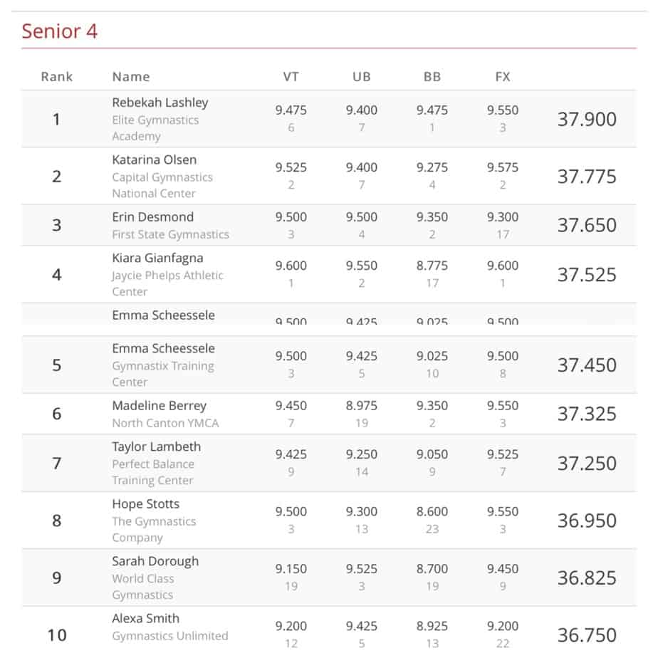
Task: Open Rebekah Lashley's athlete name
Action: coord(160,103)
